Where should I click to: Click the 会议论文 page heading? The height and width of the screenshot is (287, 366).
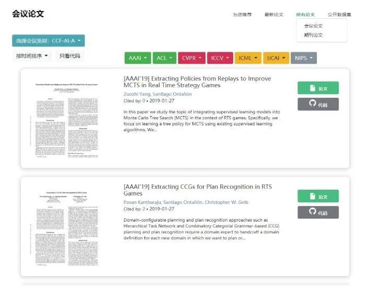click(28, 14)
